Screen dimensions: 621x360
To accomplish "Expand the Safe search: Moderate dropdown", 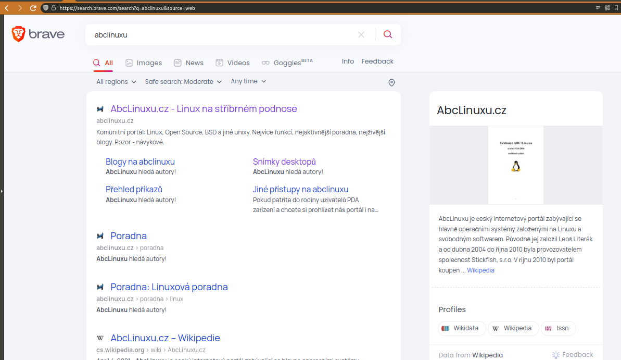I will coord(183,82).
